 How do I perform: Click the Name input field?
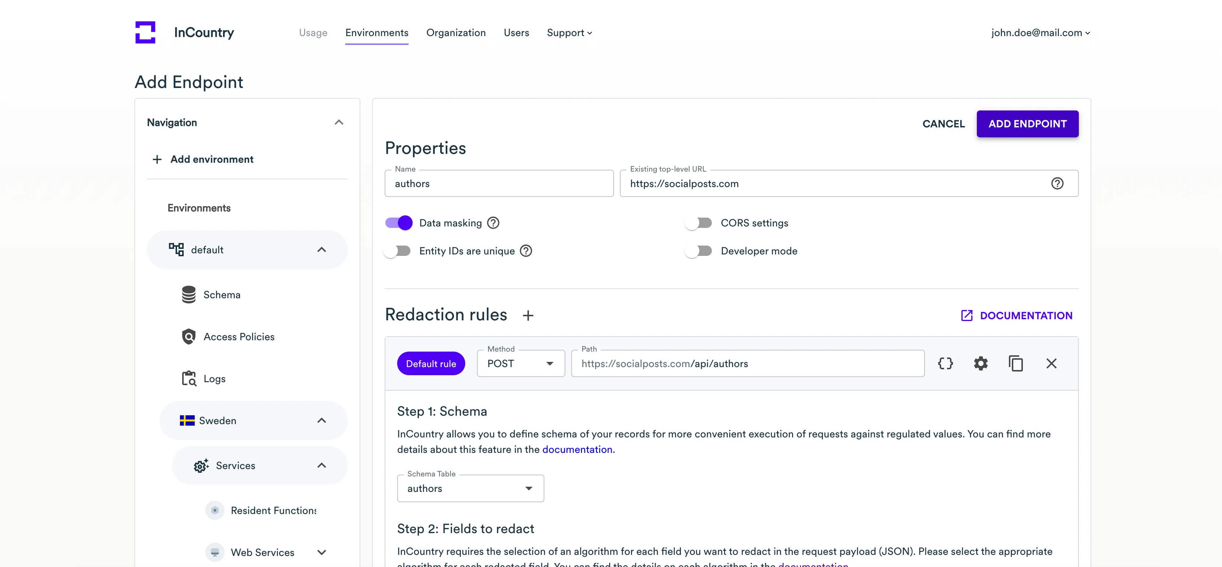(498, 184)
